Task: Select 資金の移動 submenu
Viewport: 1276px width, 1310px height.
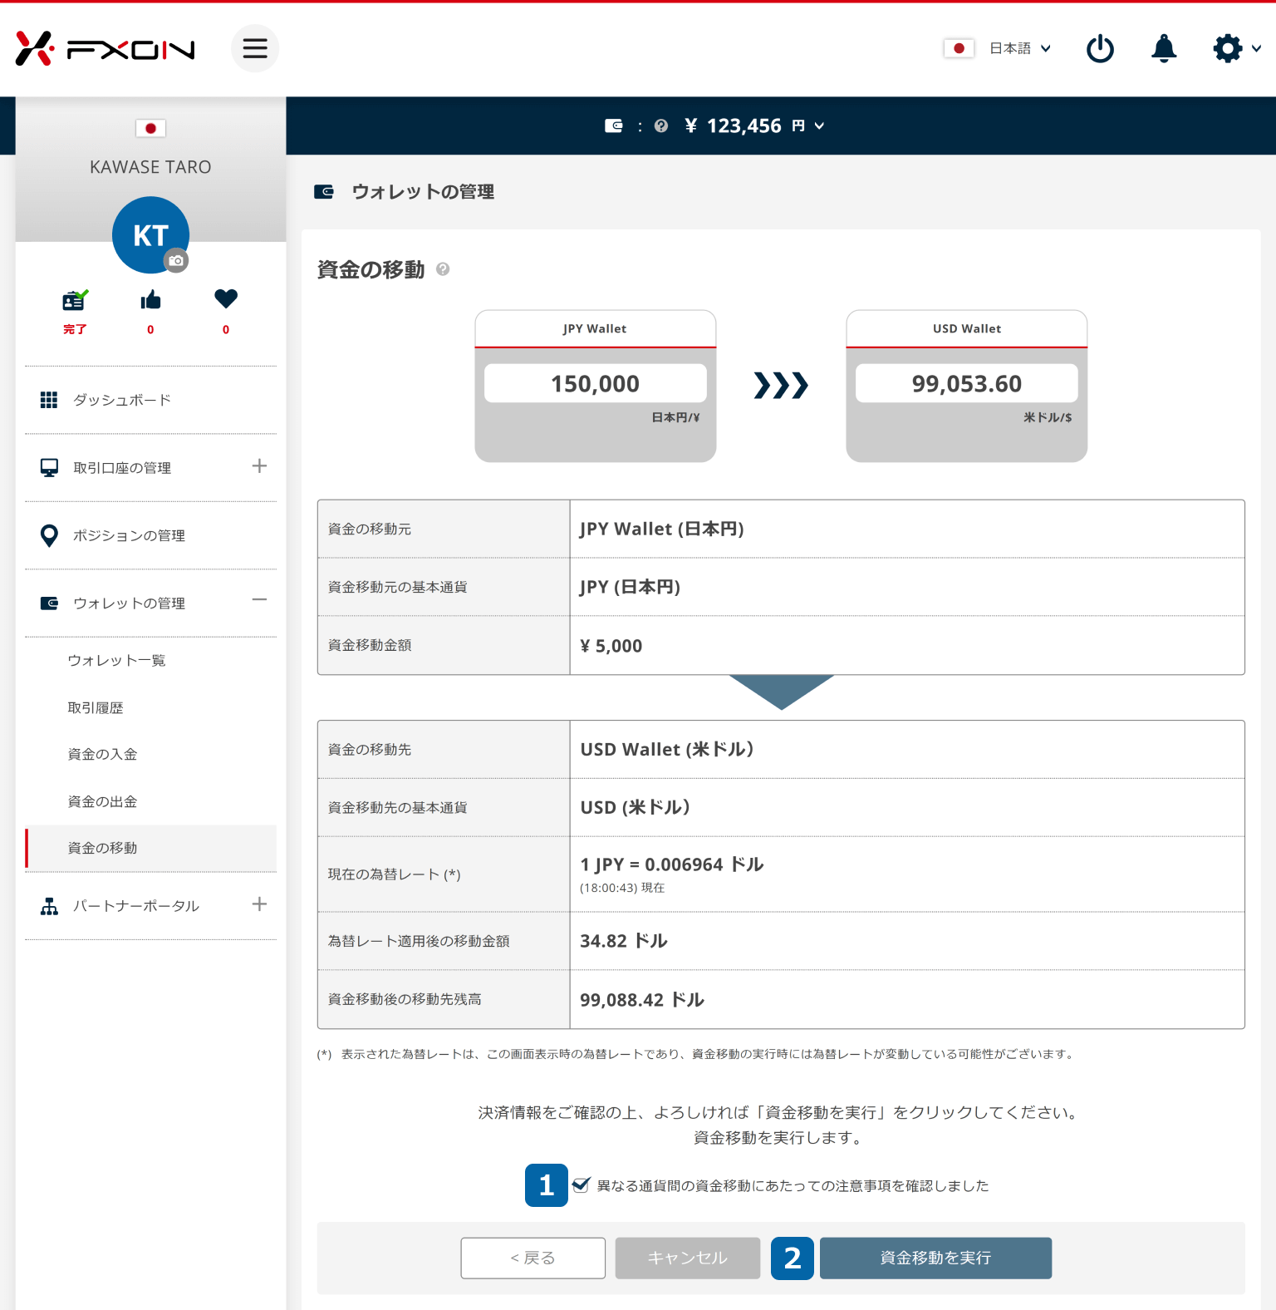Action: 150,848
